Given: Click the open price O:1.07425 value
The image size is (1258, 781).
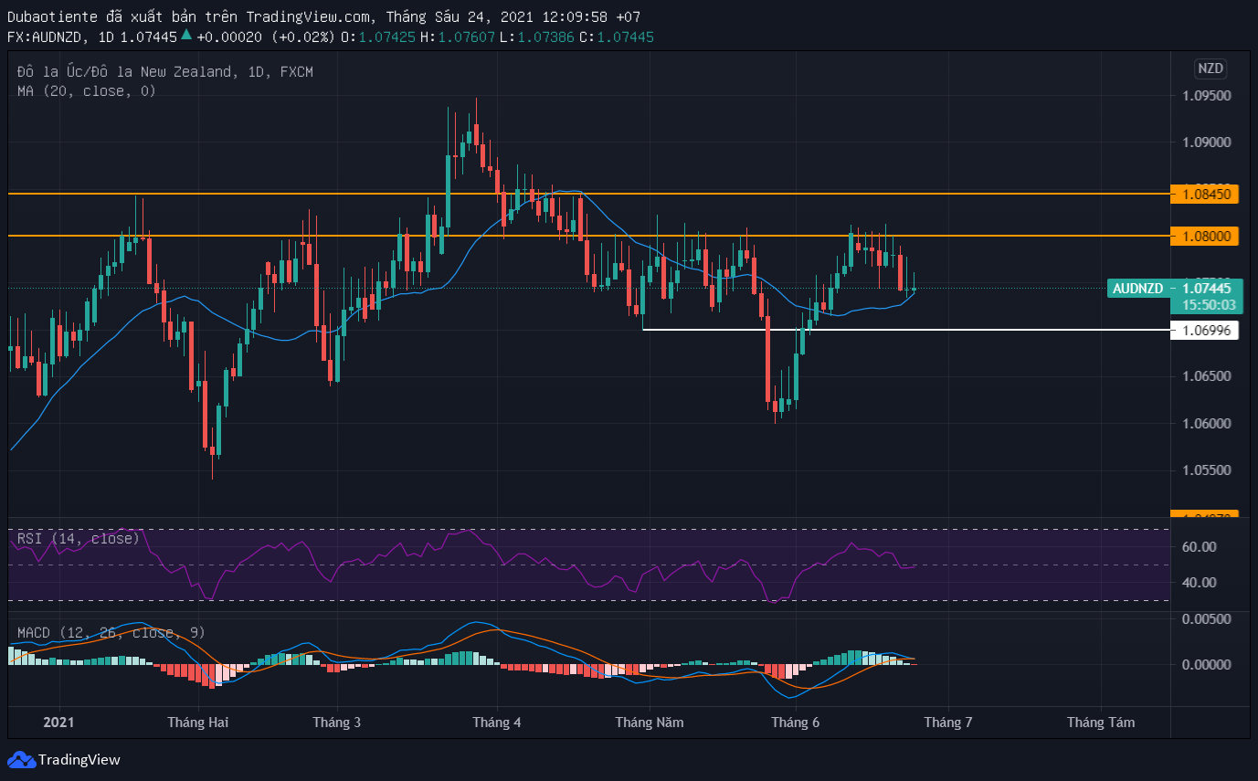Looking at the screenshot, I should point(378,37).
